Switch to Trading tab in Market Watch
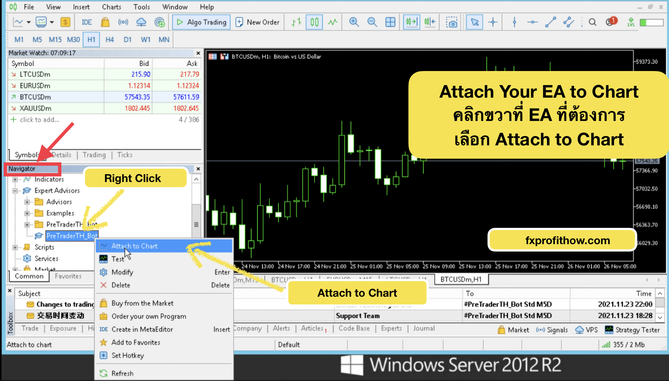 tap(94, 155)
